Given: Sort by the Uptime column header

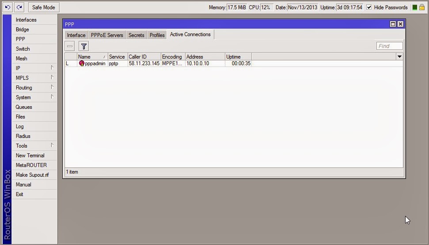Looking at the screenshot, I should tap(238, 57).
